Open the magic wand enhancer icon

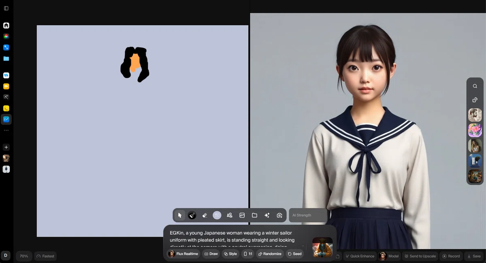pos(6,97)
